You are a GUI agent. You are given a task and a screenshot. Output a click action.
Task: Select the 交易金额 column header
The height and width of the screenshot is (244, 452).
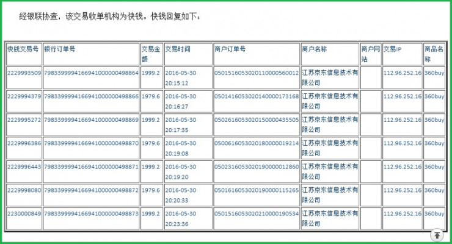point(151,54)
